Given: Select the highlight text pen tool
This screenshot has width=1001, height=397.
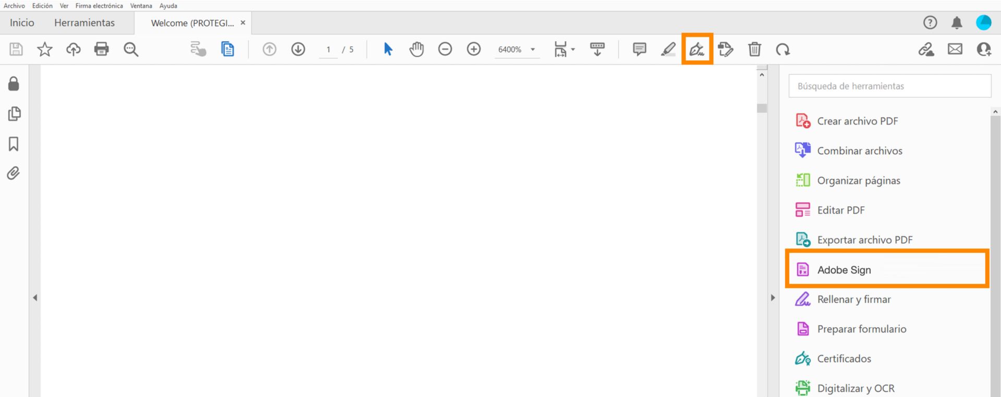Looking at the screenshot, I should pos(668,49).
